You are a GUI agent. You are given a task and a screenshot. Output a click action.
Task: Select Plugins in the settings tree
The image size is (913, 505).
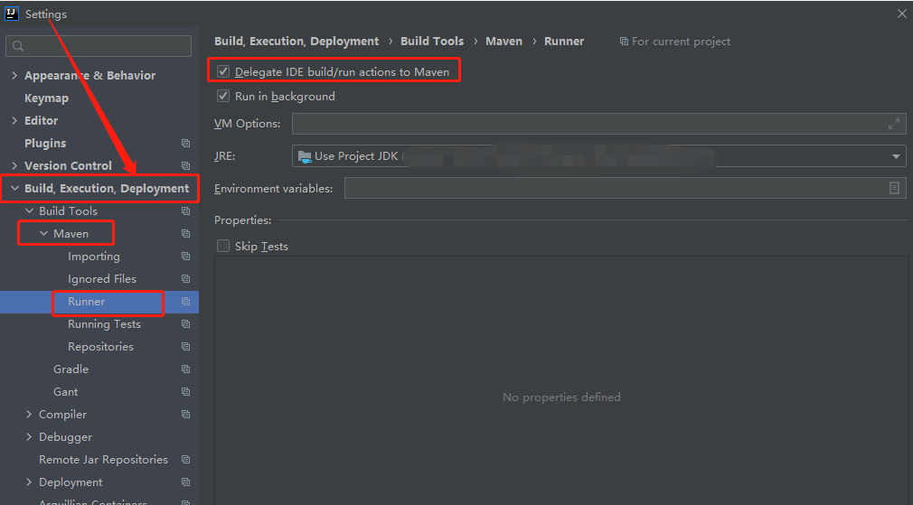click(45, 143)
